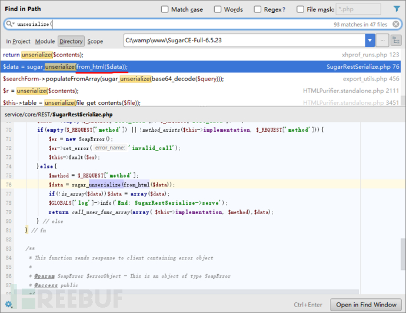Image resolution: width=406 pixels, height=313 pixels.
Task: Click the blue filter funnel icon
Action: pyautogui.click(x=397, y=9)
